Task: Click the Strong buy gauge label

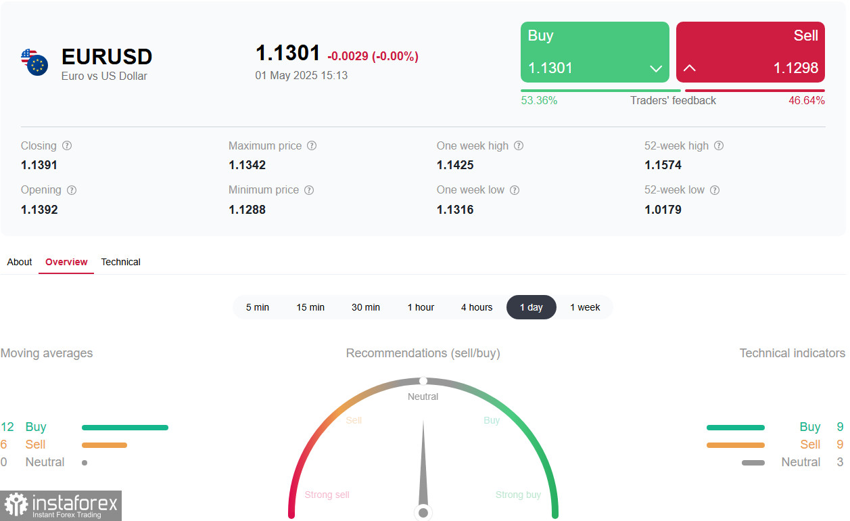Action: click(518, 495)
